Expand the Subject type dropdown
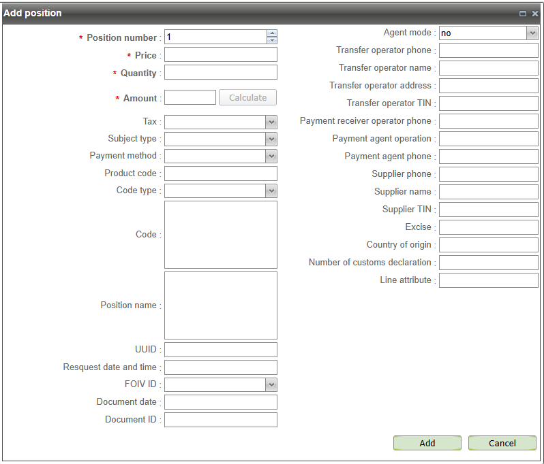The width and height of the screenshot is (544, 464). tap(271, 139)
